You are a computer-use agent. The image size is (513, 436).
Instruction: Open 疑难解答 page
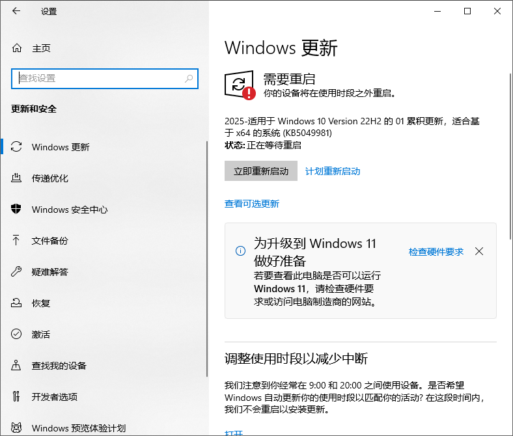(104, 271)
